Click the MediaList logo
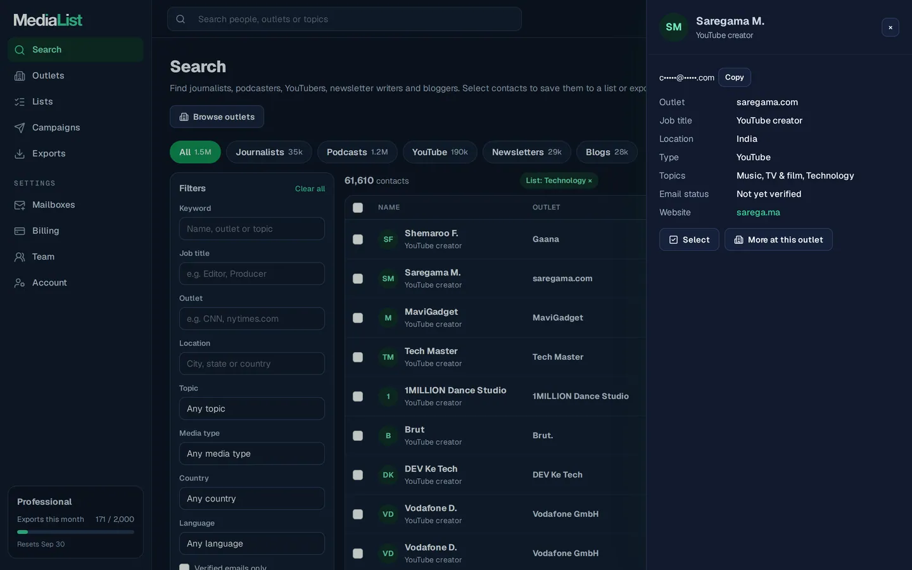This screenshot has height=570, width=912. pyautogui.click(x=48, y=20)
